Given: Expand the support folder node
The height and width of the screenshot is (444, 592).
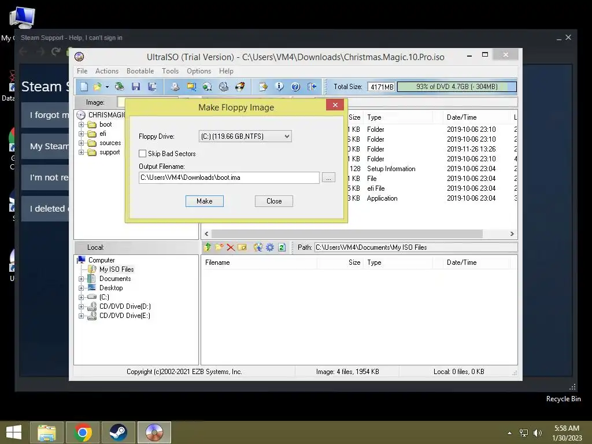Looking at the screenshot, I should (81, 153).
